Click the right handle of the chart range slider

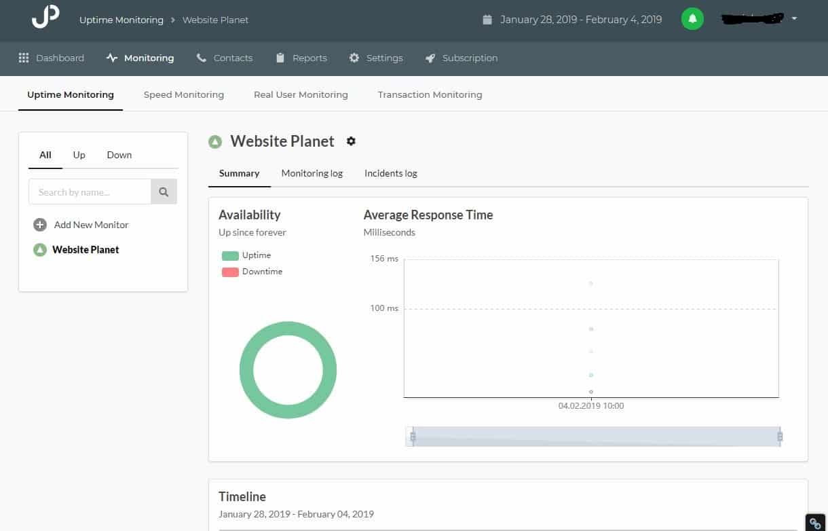tap(780, 437)
